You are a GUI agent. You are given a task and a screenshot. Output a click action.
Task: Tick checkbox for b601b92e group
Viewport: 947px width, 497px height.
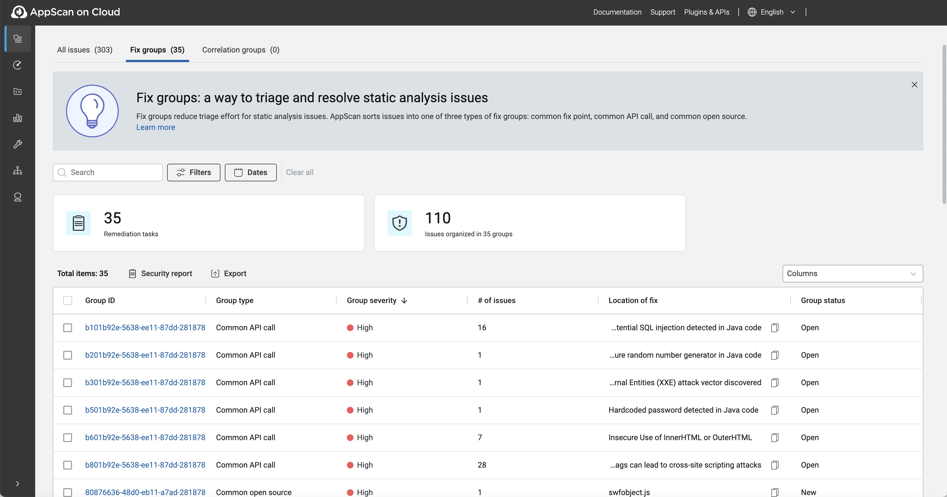[x=68, y=437]
